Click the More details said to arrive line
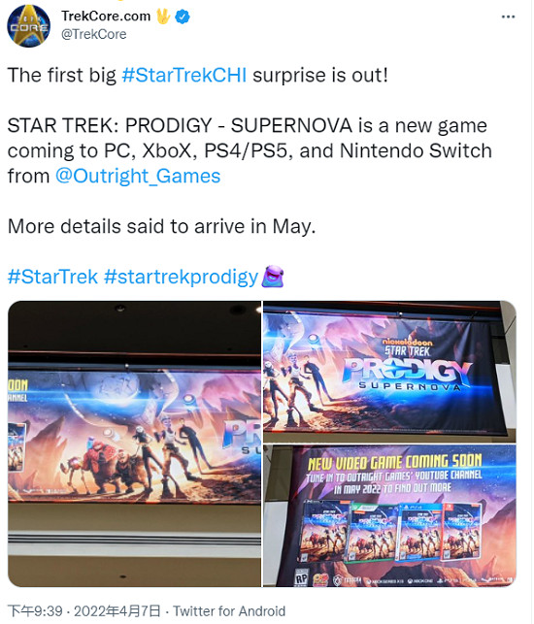The image size is (534, 624). [x=162, y=226]
